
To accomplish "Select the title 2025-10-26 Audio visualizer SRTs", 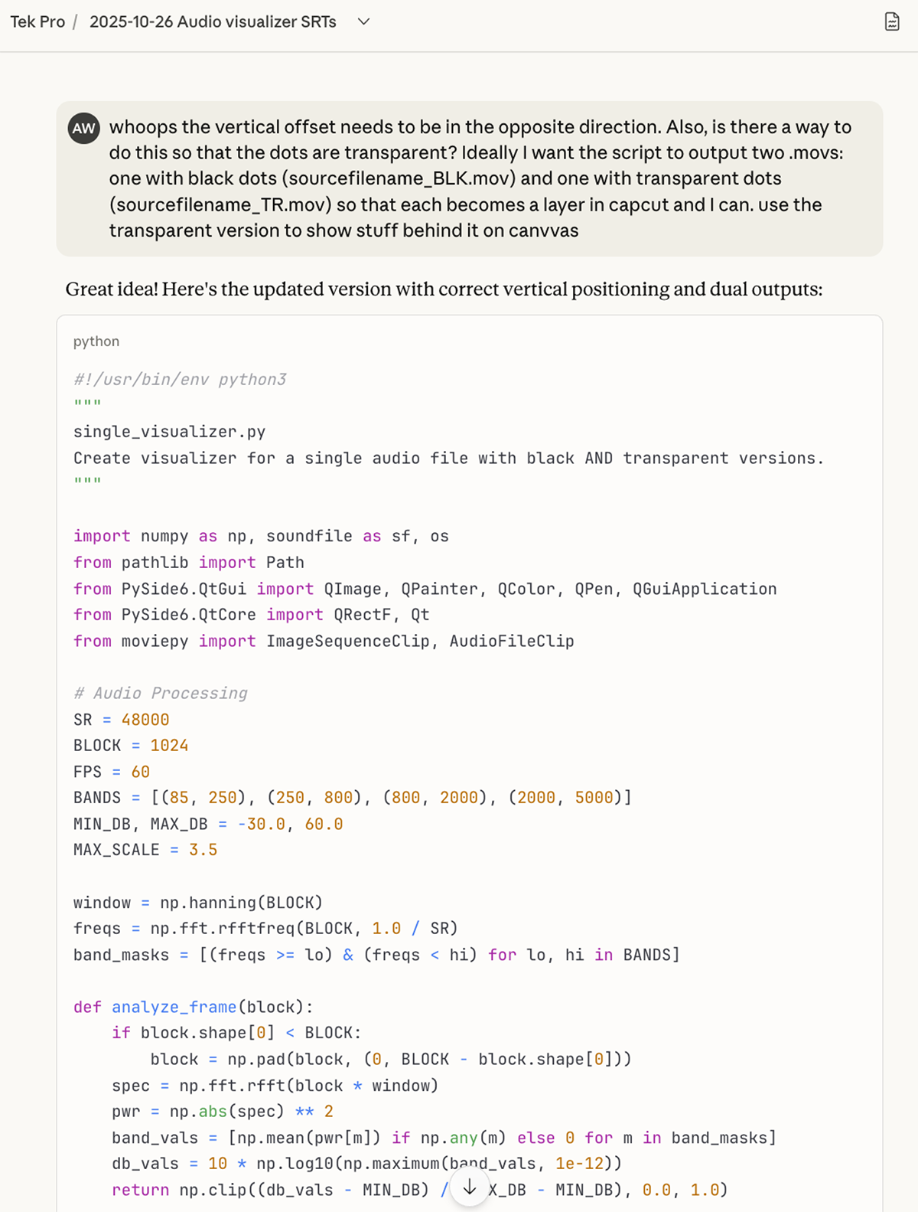I will pyautogui.click(x=212, y=22).
